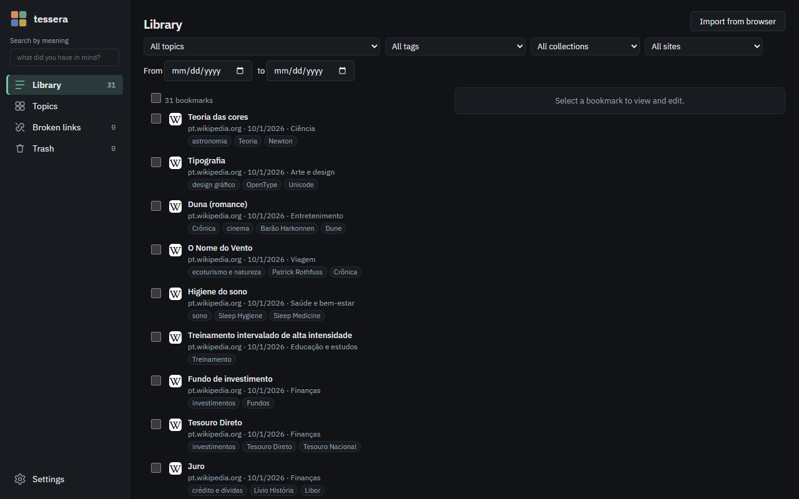Click the Trash bin icon
Image resolution: width=799 pixels, height=499 pixels.
coord(20,148)
